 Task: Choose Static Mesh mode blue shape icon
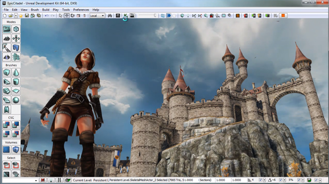(16, 48)
